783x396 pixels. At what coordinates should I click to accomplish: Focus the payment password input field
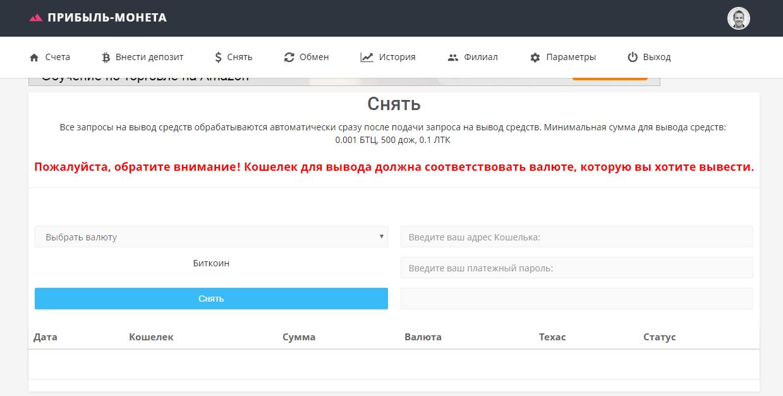pos(576,268)
